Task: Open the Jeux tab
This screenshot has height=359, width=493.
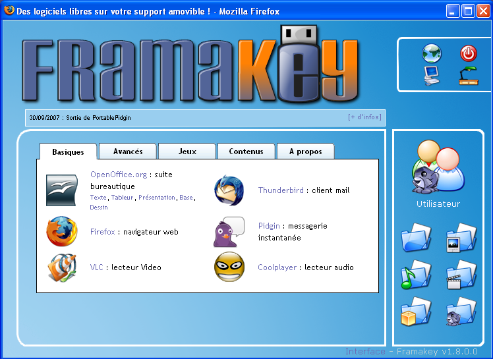Action: [187, 152]
